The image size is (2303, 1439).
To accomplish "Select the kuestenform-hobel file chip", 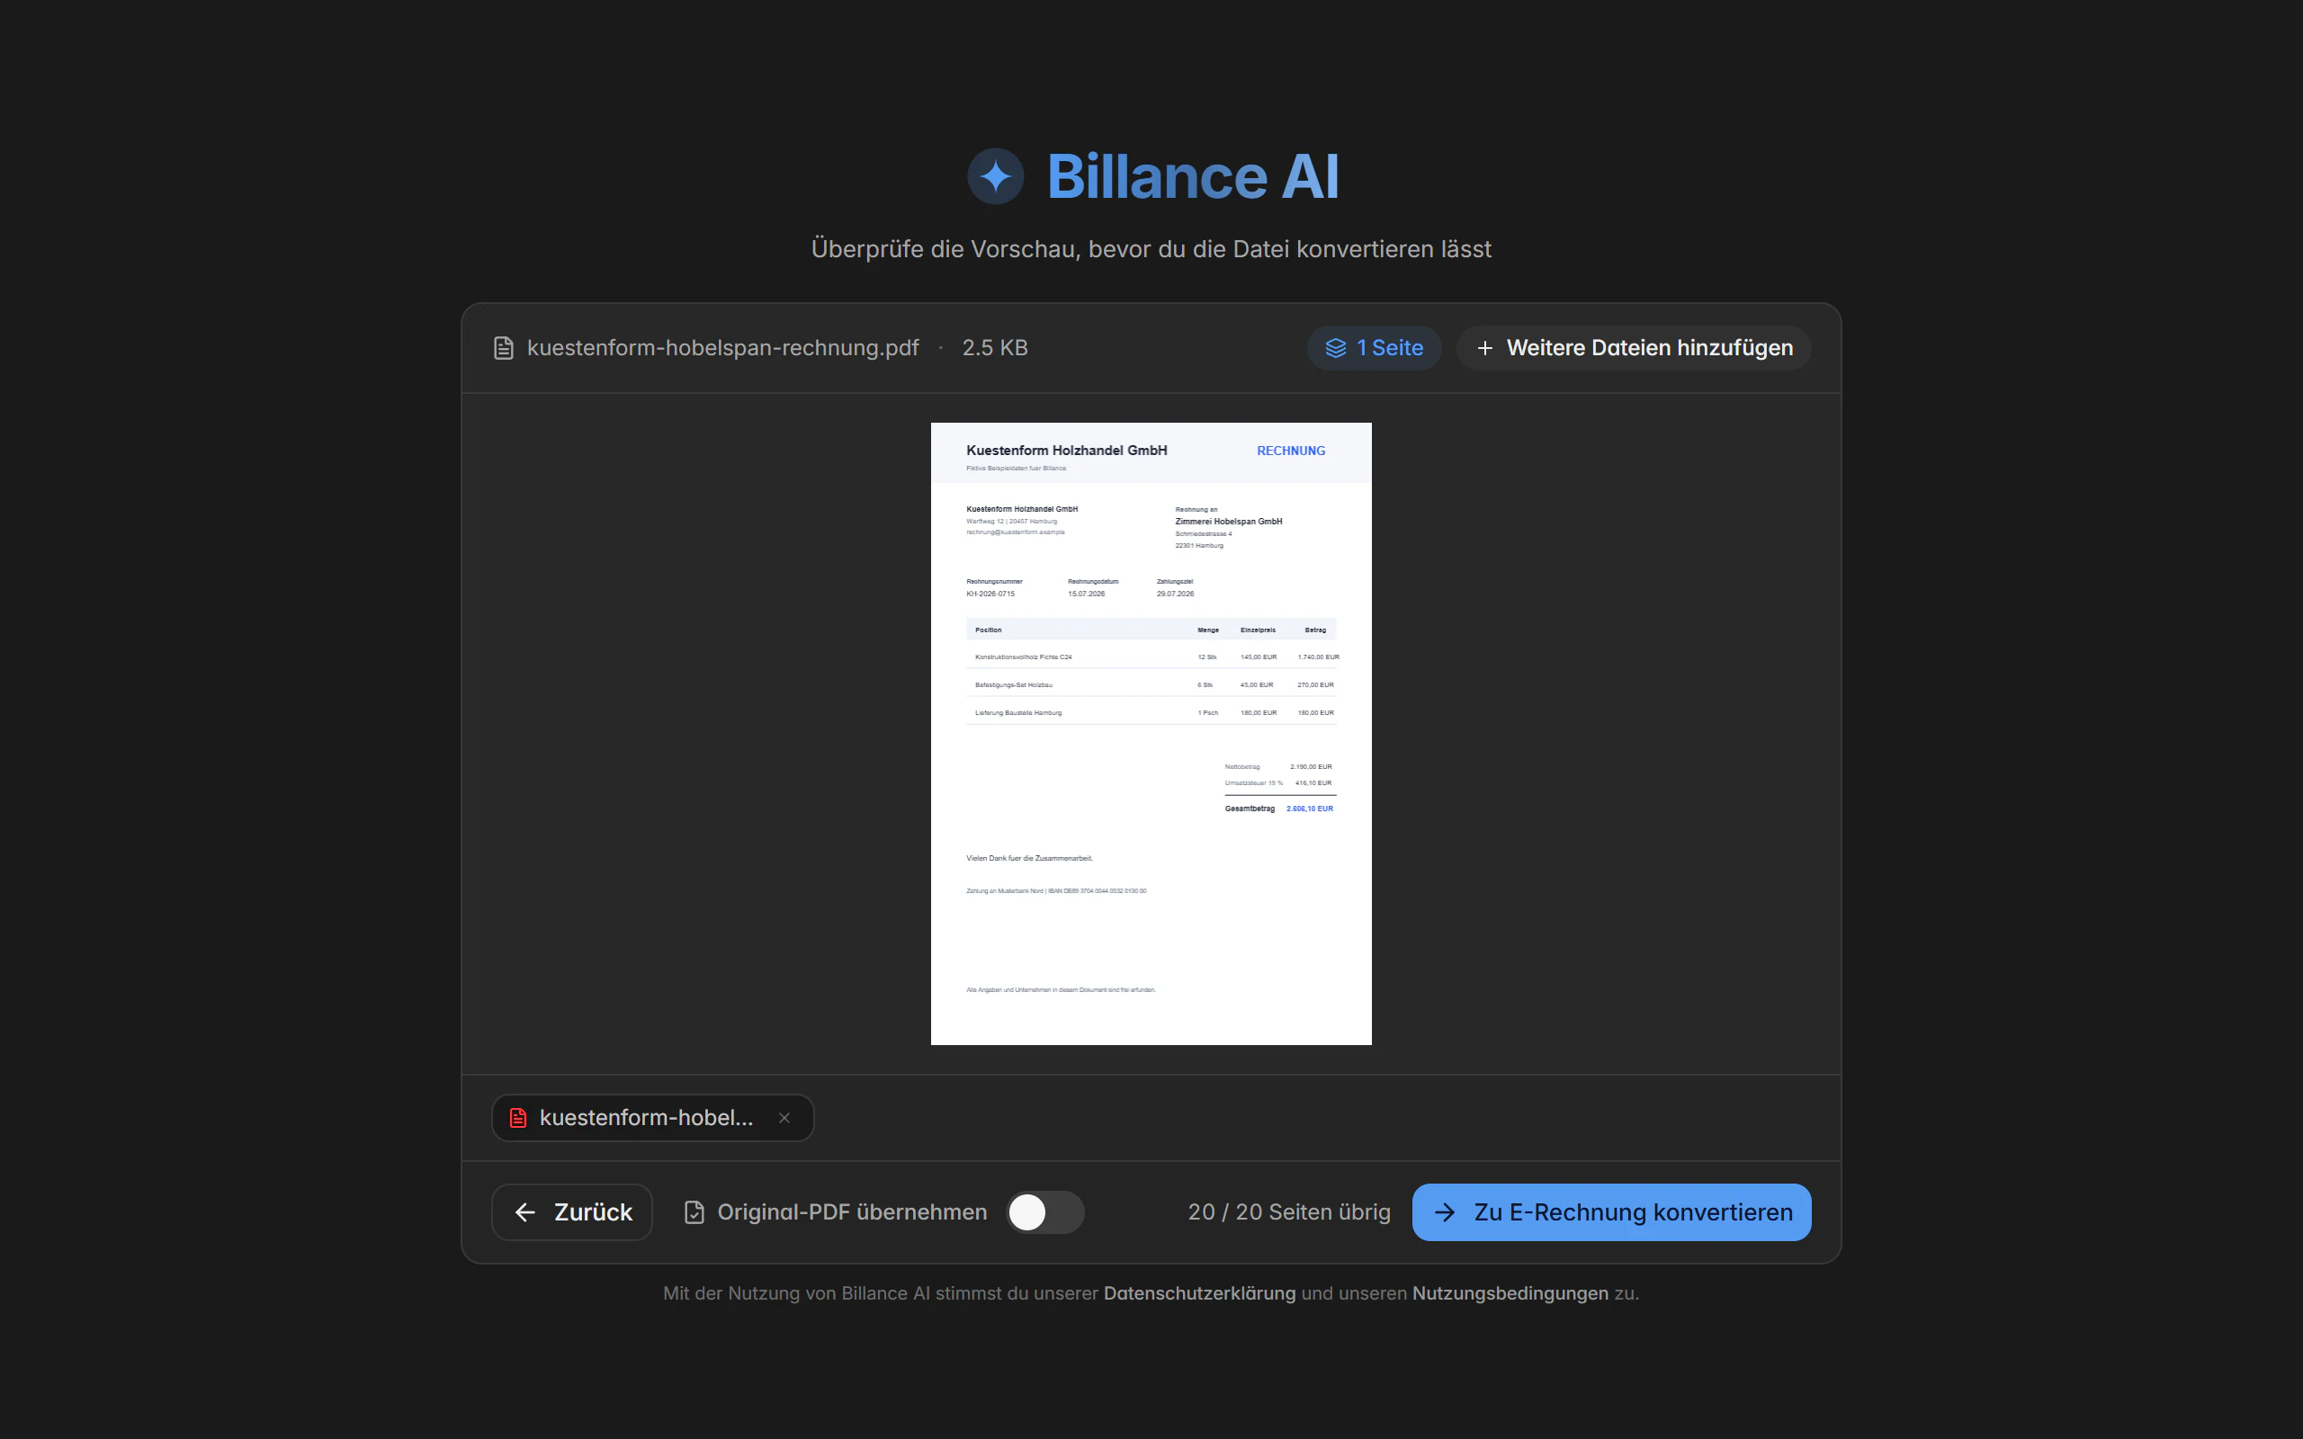I will pos(646,1117).
